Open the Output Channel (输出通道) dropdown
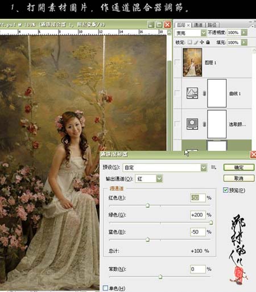The image size is (256, 292). click(x=148, y=179)
